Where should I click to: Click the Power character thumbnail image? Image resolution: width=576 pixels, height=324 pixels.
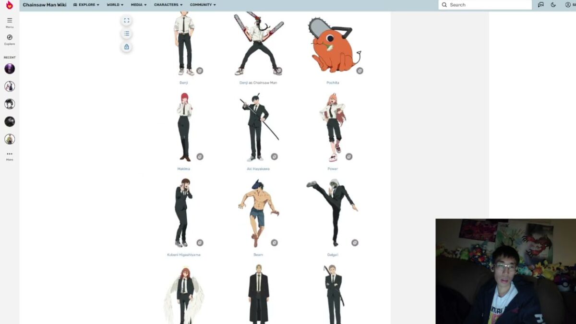click(333, 127)
